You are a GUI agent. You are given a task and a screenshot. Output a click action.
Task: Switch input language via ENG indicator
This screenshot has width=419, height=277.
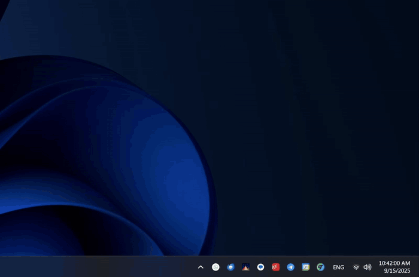tap(338, 267)
